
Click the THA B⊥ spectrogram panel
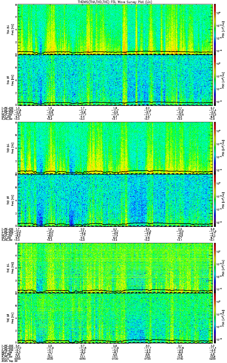click(115, 29)
